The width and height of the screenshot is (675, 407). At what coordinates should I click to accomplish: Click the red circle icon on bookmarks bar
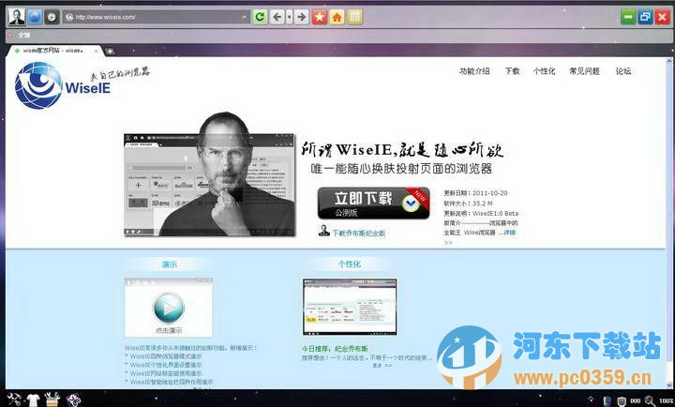pos(10,35)
